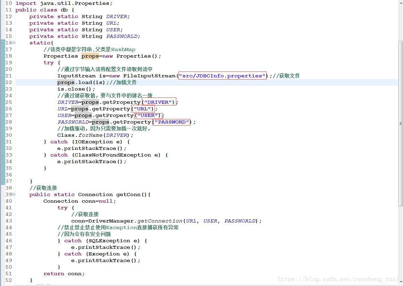
Task: Click 'catch (Exception e)' on line 48
Action: [96, 254]
